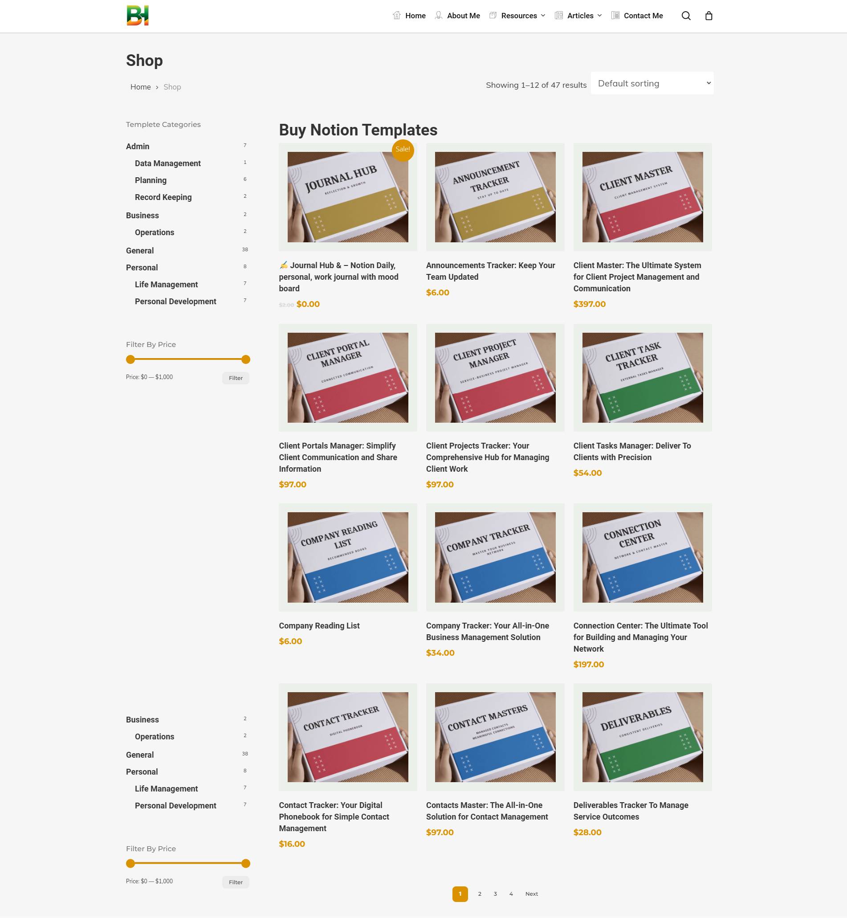Click the Sale! badge on Journal Hub
This screenshot has height=918, width=847.
click(403, 150)
